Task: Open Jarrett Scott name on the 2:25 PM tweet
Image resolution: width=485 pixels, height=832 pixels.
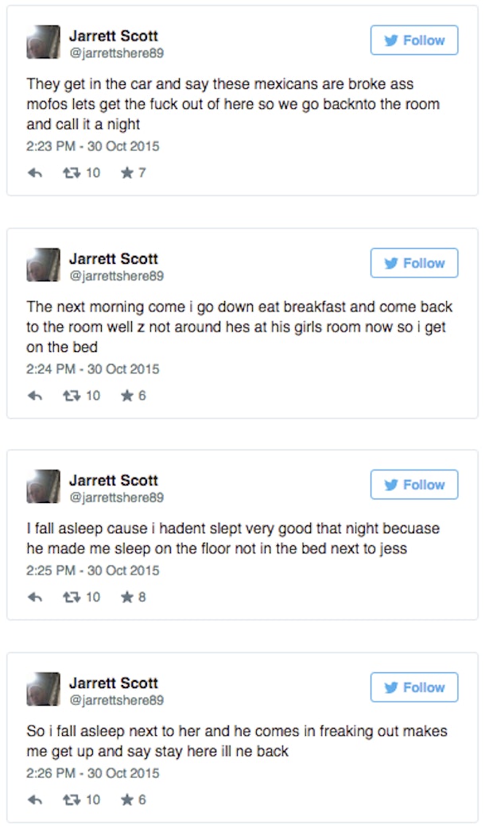Action: 113,481
